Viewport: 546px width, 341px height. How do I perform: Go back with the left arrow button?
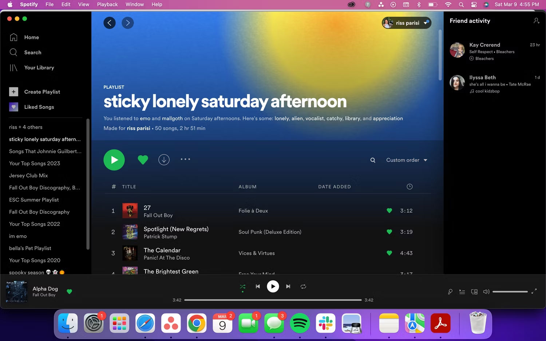pos(110,23)
